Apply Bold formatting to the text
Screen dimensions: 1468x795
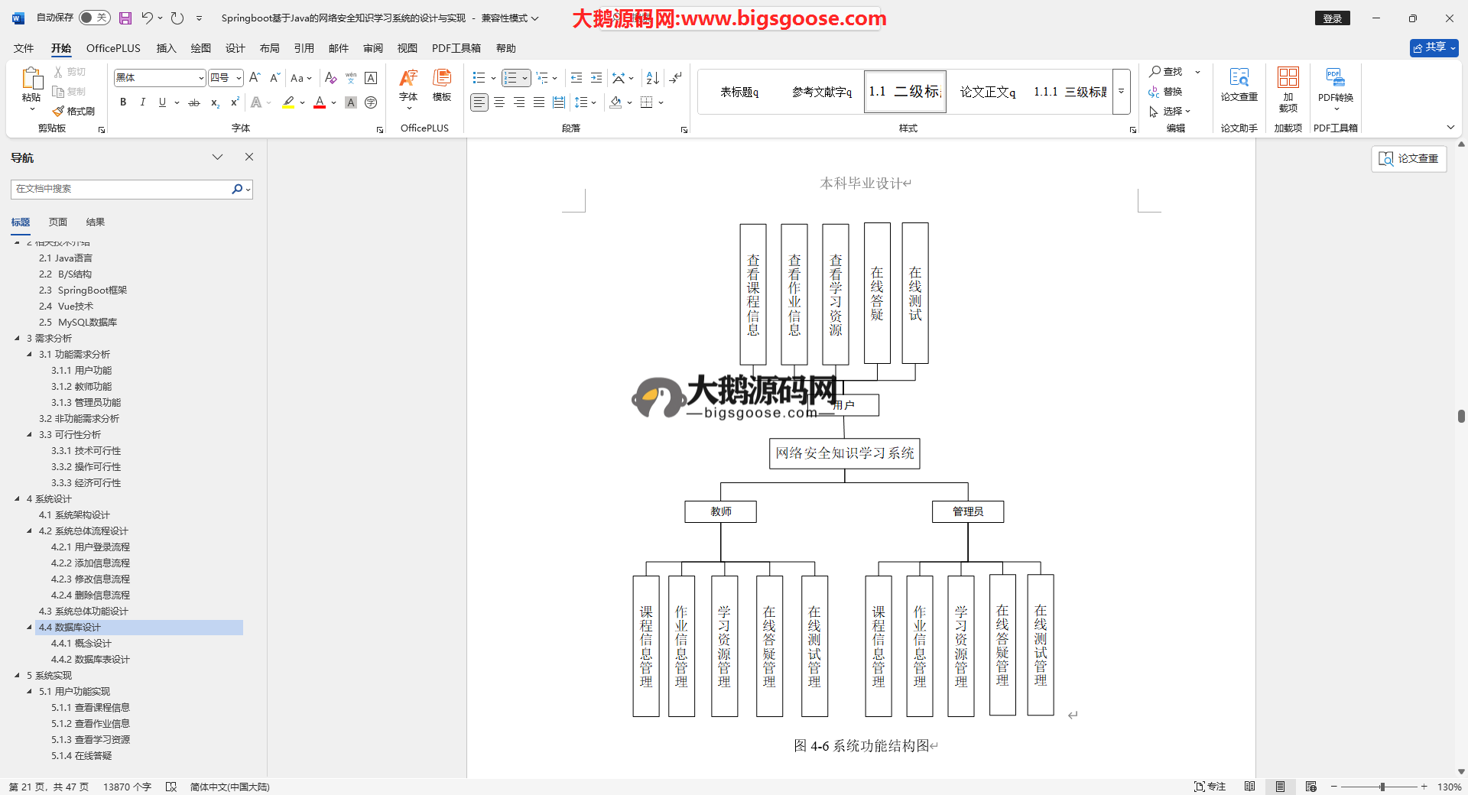coord(123,102)
